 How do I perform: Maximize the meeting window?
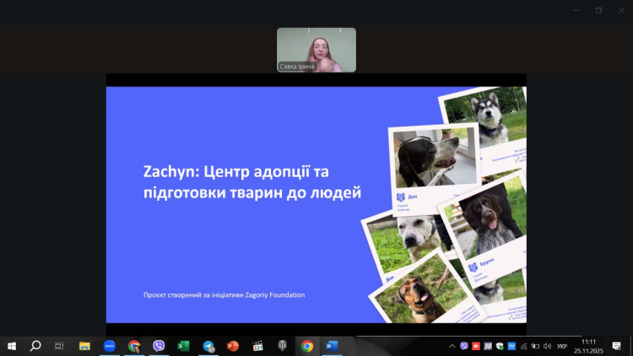[x=598, y=10]
